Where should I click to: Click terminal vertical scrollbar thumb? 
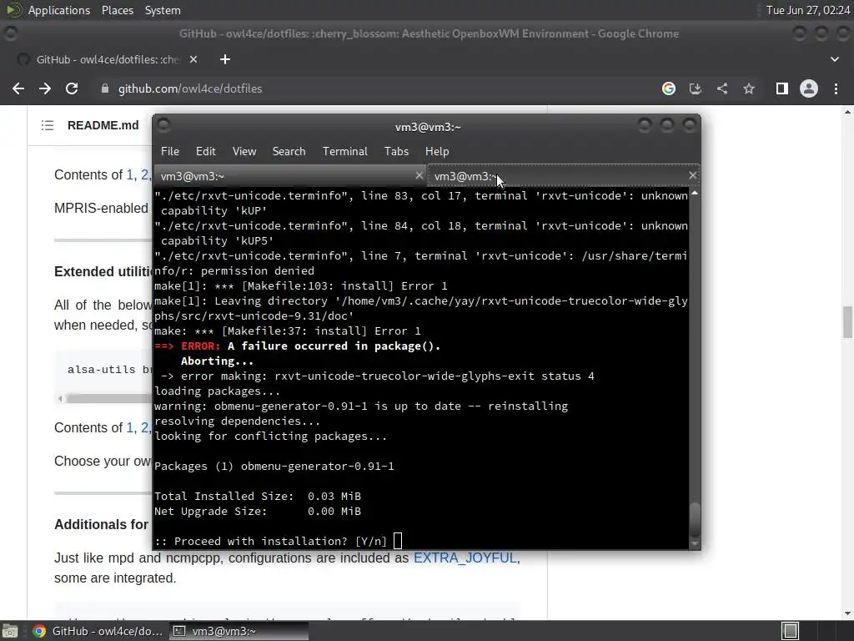click(x=695, y=519)
